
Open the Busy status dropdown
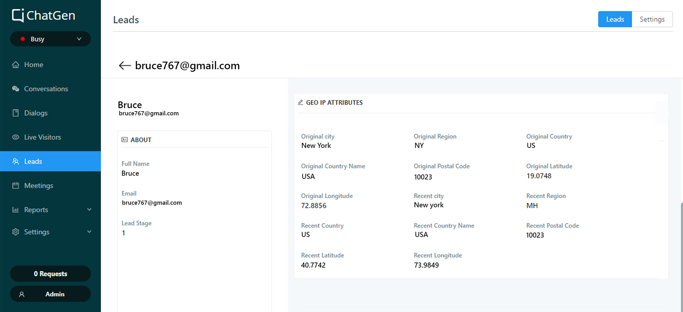[50, 39]
